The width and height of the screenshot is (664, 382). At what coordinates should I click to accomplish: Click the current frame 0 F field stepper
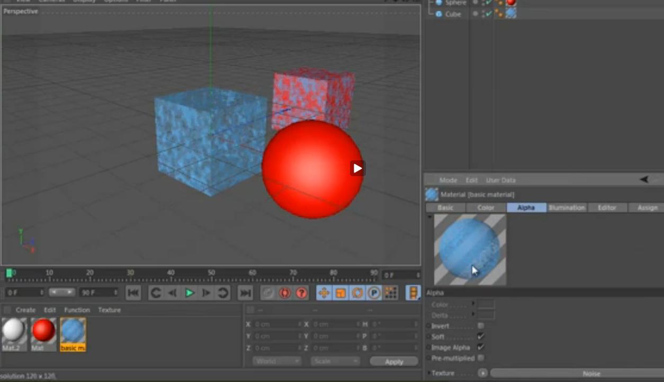tap(418, 275)
